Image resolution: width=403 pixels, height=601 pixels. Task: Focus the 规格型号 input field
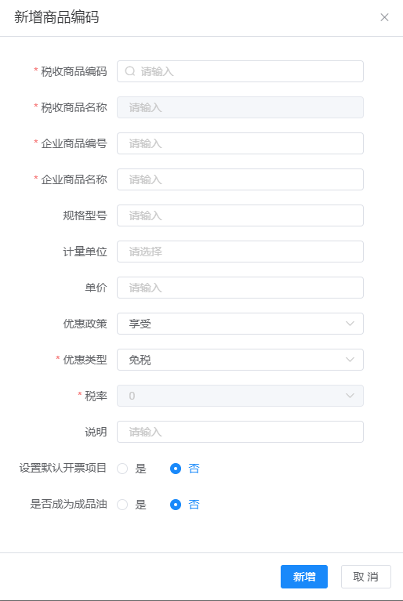[240, 215]
